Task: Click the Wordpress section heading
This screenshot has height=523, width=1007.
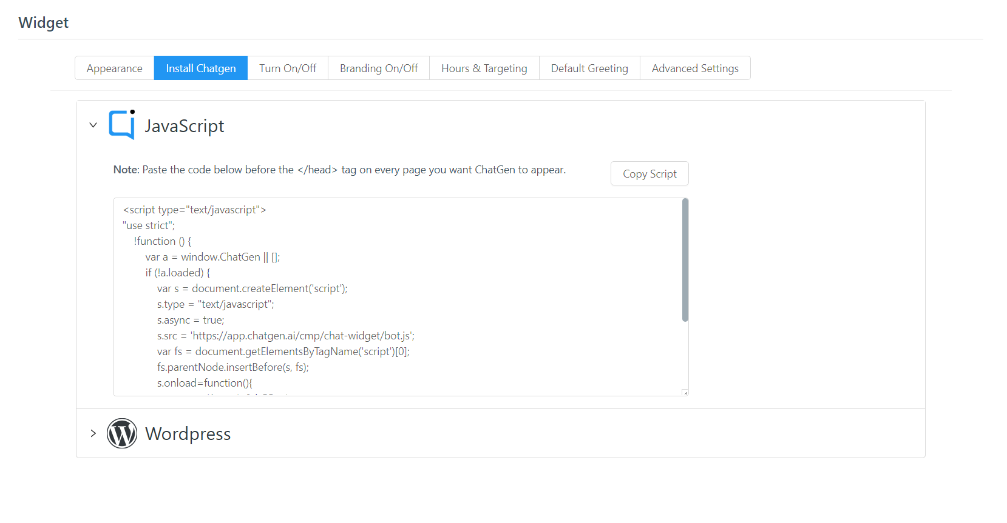Action: tap(188, 434)
